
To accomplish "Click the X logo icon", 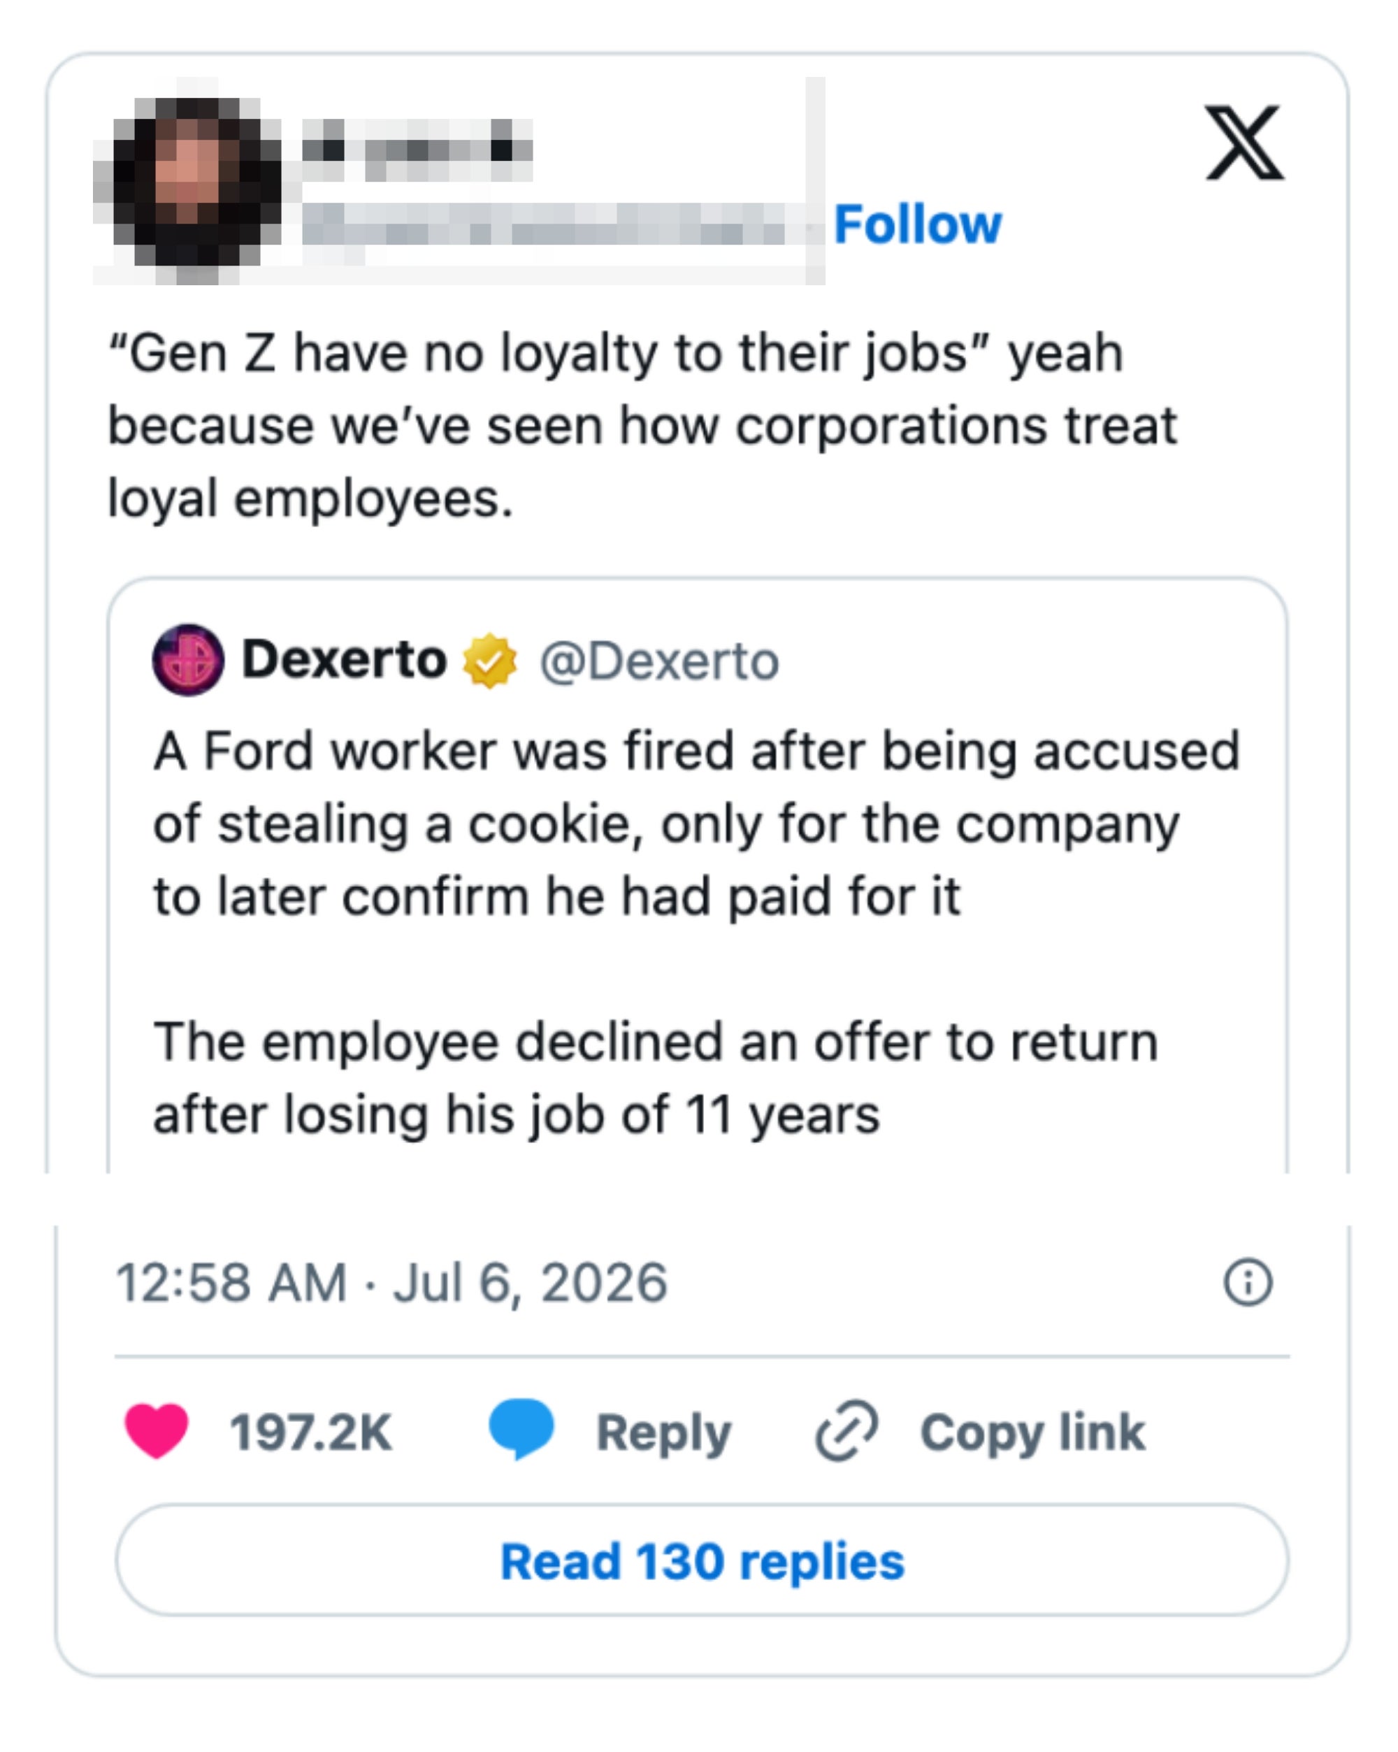I will (1244, 142).
